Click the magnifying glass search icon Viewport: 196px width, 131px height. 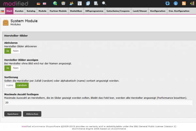point(104,4)
